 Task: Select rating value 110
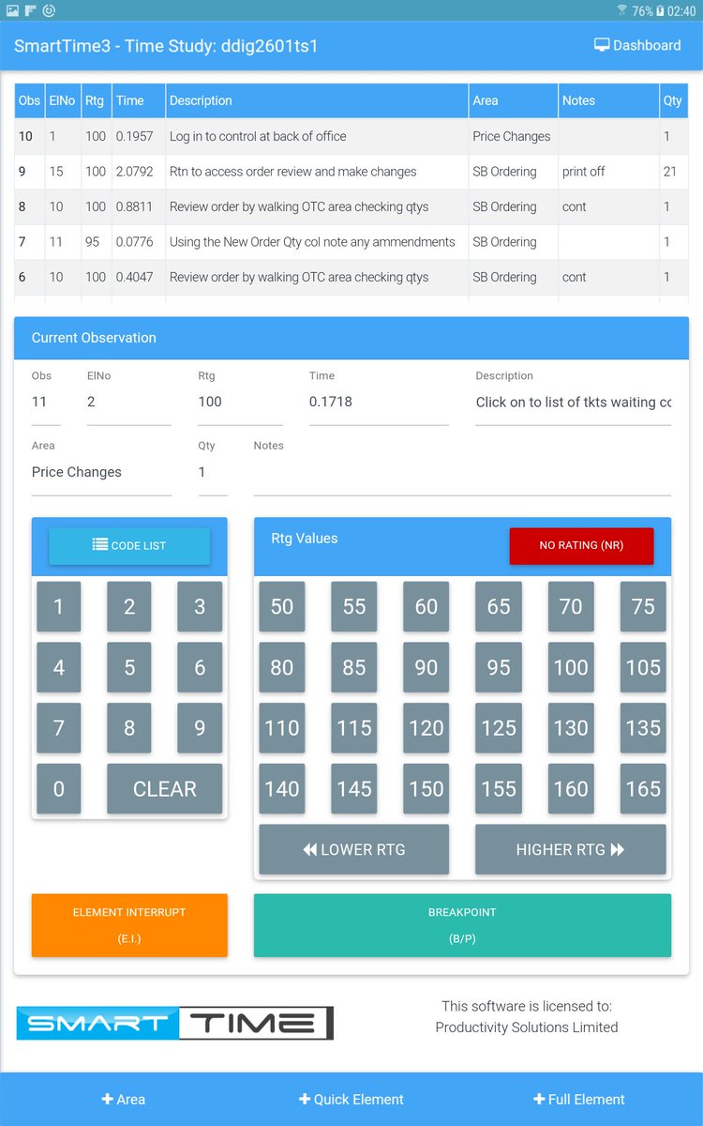click(282, 728)
